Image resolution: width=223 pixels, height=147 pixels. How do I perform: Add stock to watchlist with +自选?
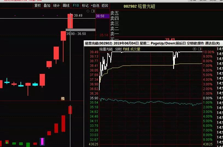(95, 5)
